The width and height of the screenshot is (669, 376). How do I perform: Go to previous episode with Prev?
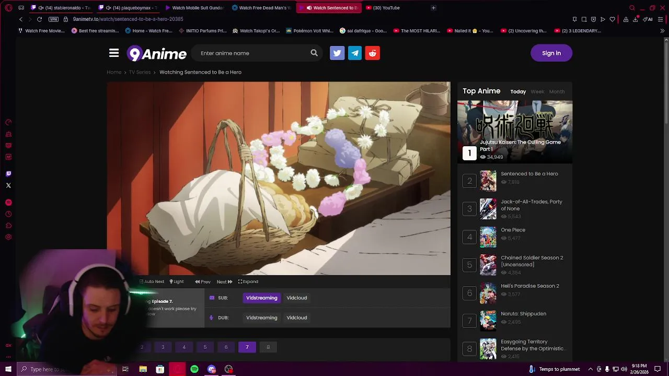point(203,281)
